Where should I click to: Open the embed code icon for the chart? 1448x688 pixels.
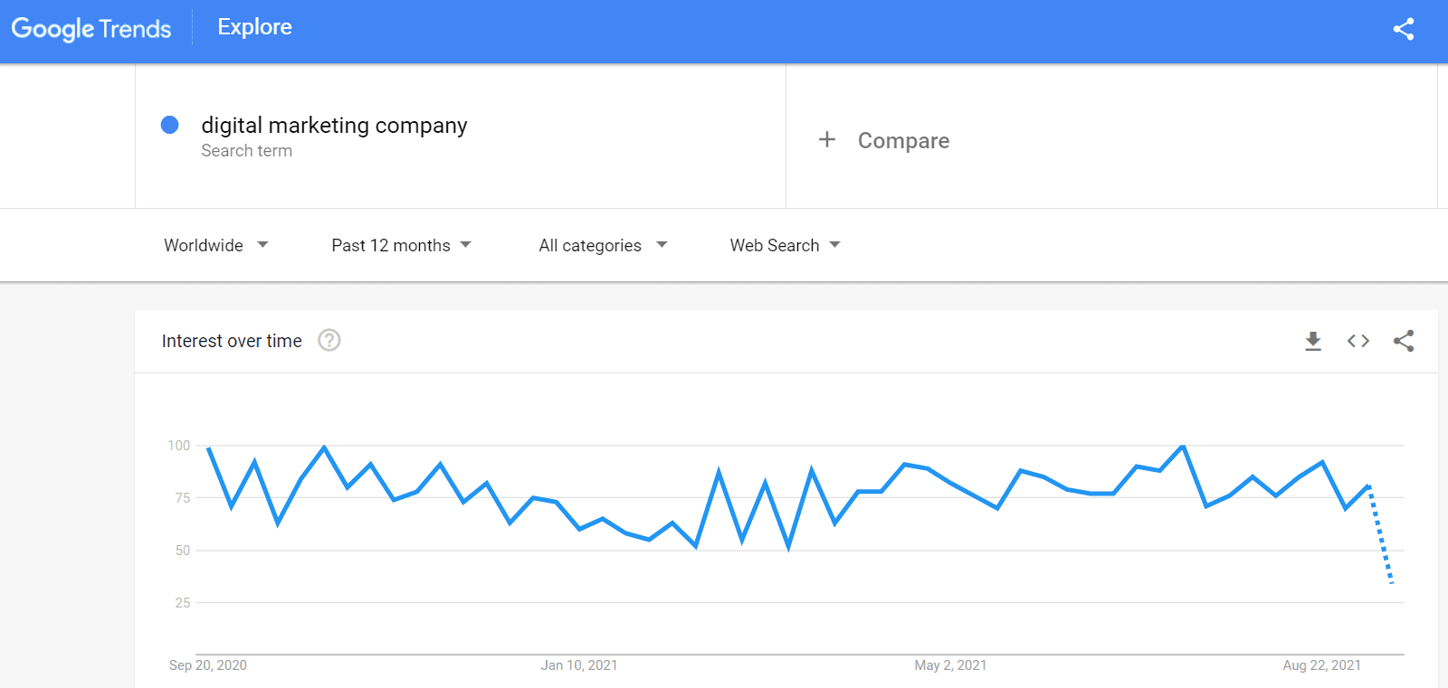pos(1358,341)
